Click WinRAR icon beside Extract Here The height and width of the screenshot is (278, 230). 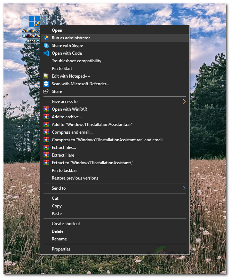pyautogui.click(x=46, y=155)
